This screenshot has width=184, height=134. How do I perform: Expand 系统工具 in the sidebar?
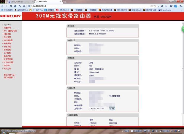7,68
